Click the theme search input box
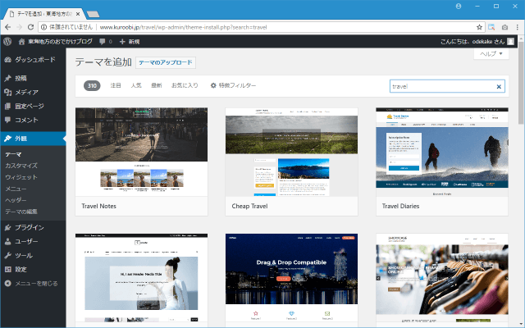Screen dimensions: 525x328 [x=441, y=86]
